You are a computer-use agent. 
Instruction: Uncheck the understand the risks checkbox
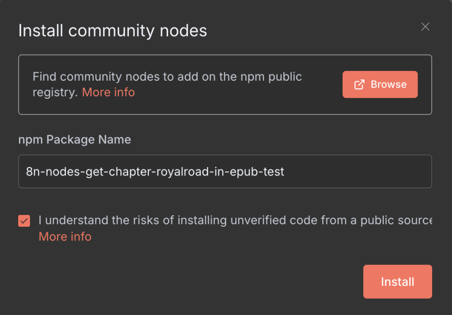click(24, 221)
